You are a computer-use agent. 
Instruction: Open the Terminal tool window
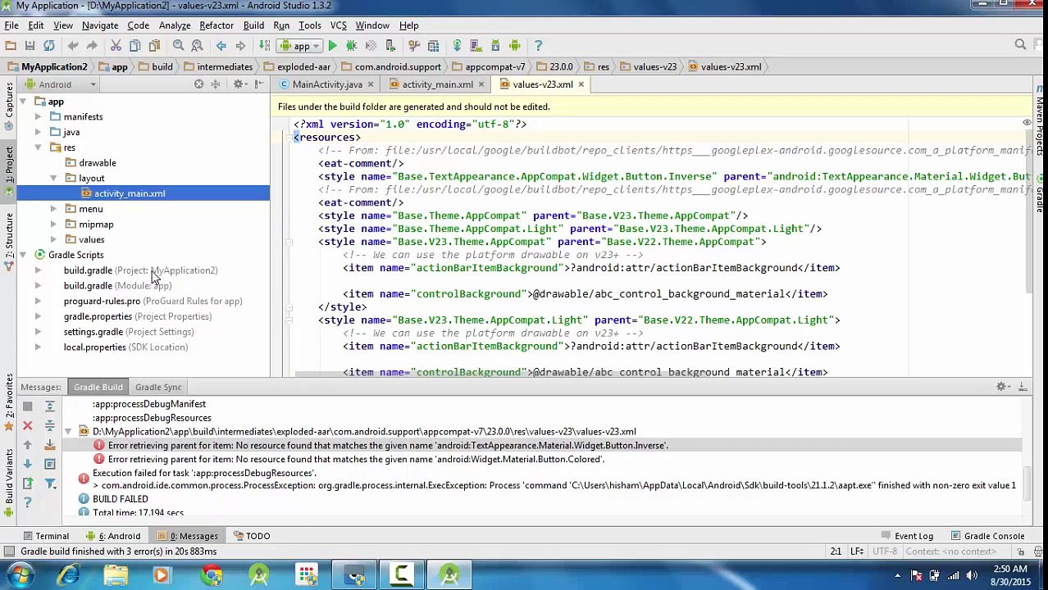pyautogui.click(x=45, y=536)
